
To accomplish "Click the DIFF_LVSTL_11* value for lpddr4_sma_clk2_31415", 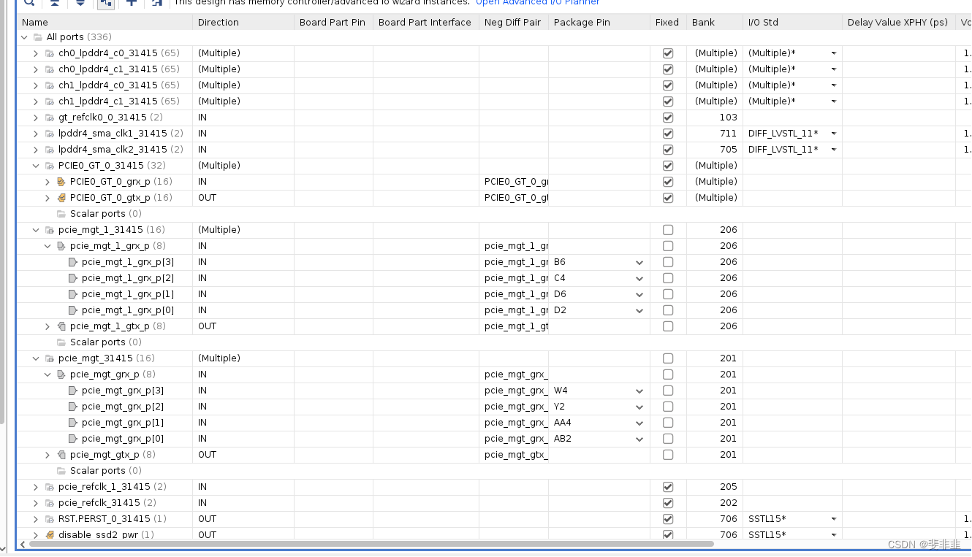I will [783, 150].
